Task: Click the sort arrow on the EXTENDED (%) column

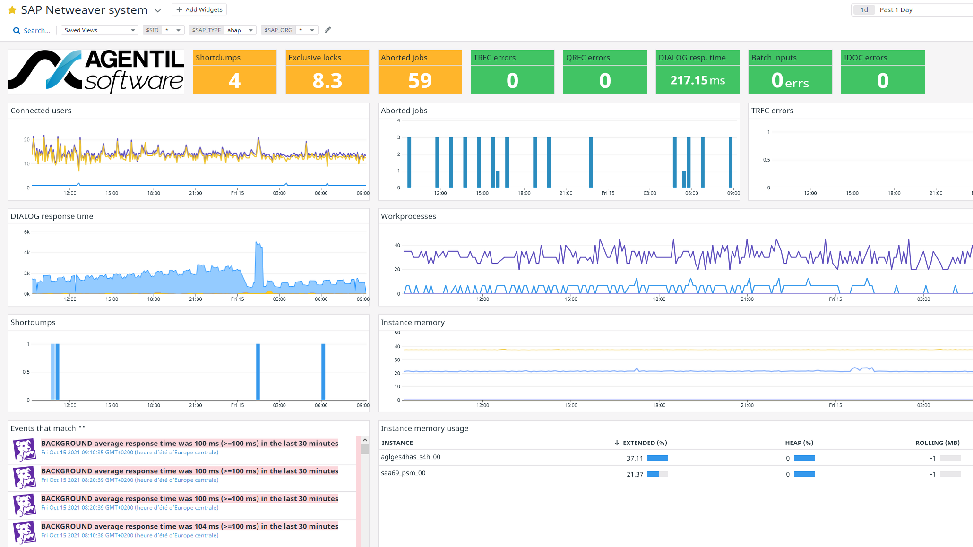Action: tap(617, 443)
